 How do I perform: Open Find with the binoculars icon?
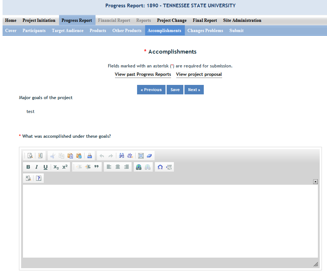(121, 156)
